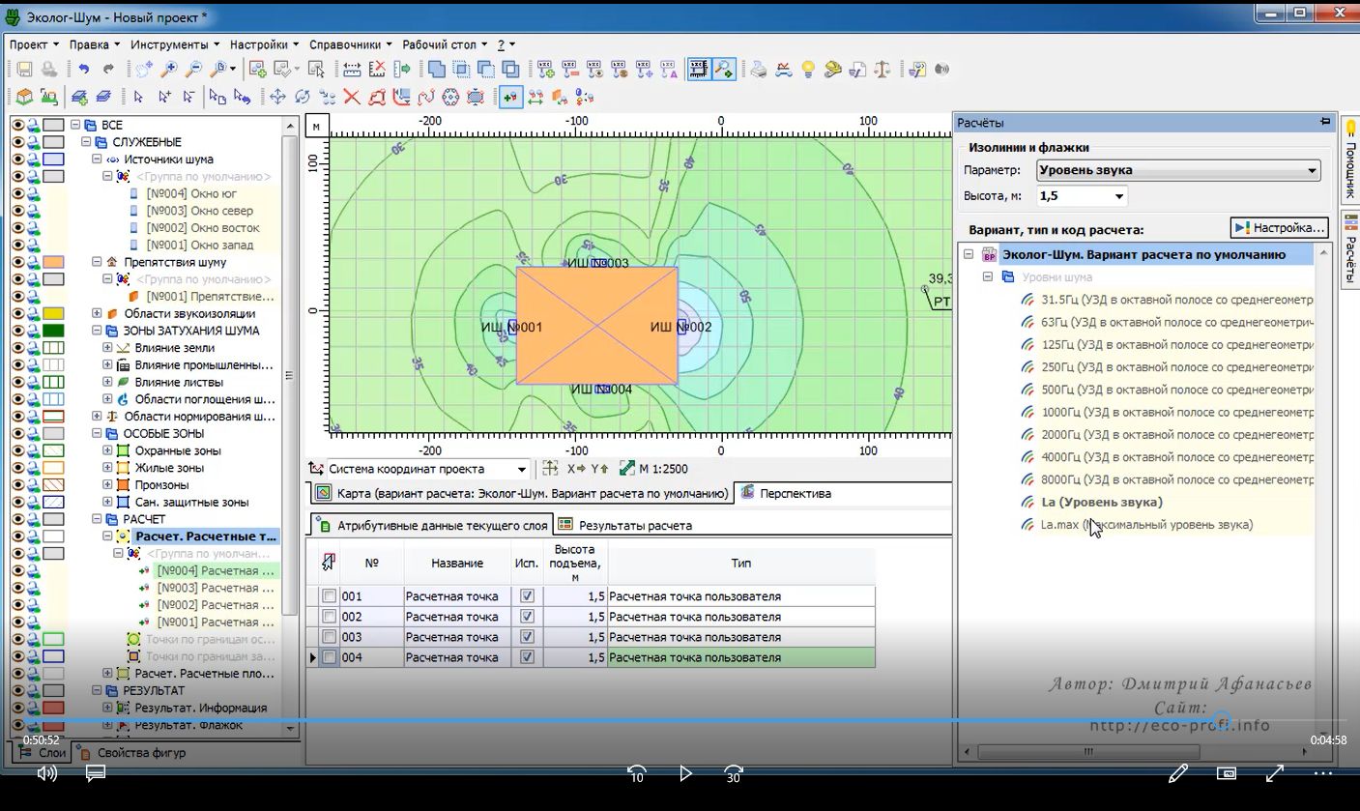The width and height of the screenshot is (1360, 811).
Task: Click the Save project icon
Action: 24,70
